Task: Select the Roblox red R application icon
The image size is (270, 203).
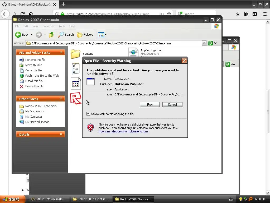Action: pyautogui.click(x=76, y=98)
